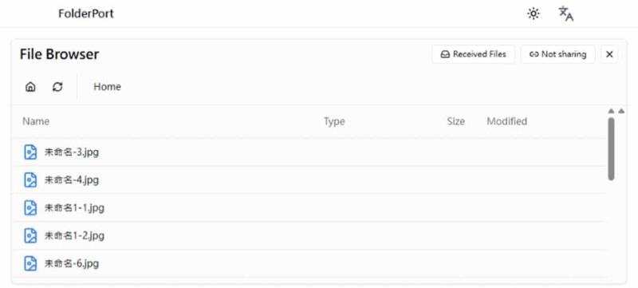Close the File Browser panel
The height and width of the screenshot is (288, 638).
tap(609, 54)
